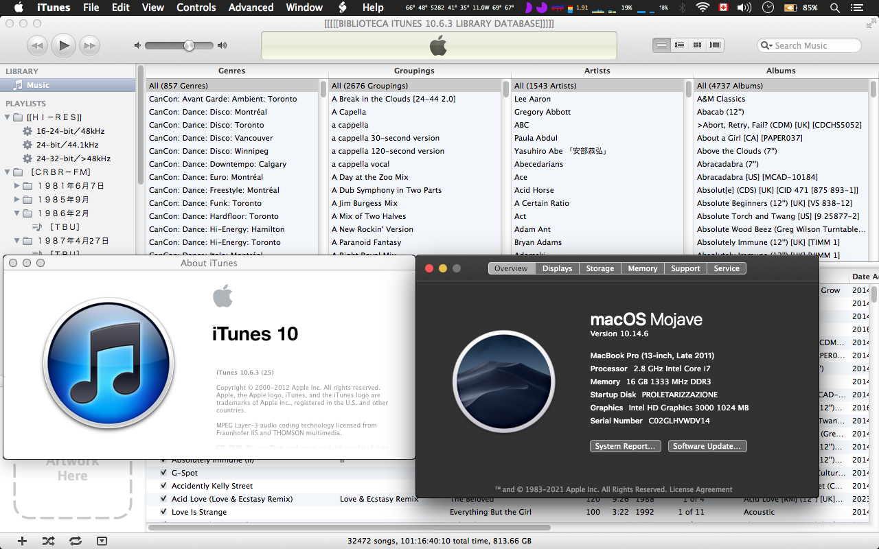
Task: Open the File menu
Action: (91, 8)
